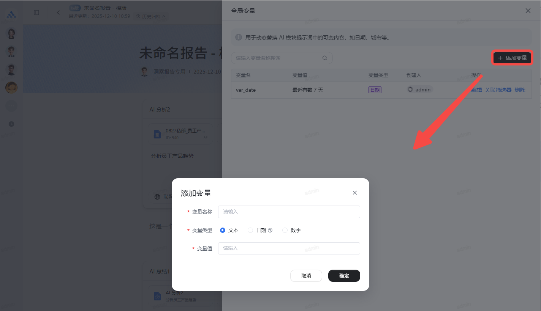This screenshot has width=541, height=311.
Task: Click the globe 联网 icon in AI 分析2
Action: pos(157,197)
